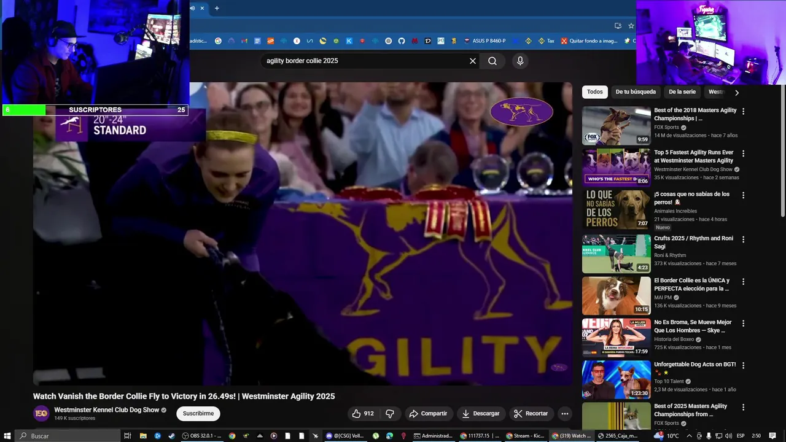Open Steam from the taskbar
Viewport: 786px width, 442px height.
[x=171, y=436]
